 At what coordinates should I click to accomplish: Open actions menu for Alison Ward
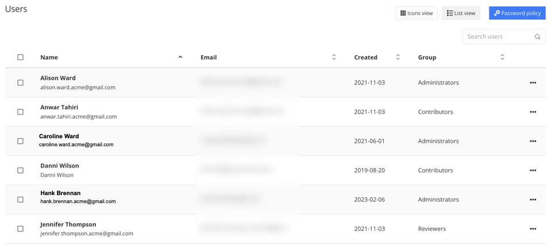[x=533, y=83]
